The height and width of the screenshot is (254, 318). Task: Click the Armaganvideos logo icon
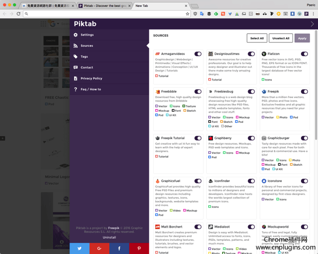pyautogui.click(x=157, y=54)
